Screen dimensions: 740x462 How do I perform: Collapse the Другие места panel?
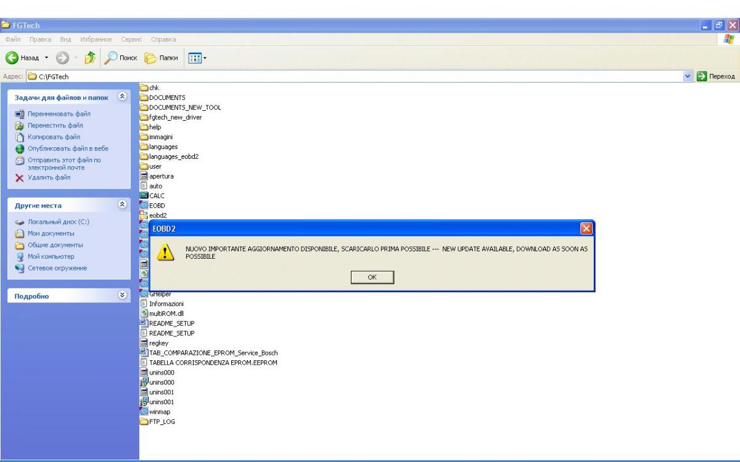[121, 205]
